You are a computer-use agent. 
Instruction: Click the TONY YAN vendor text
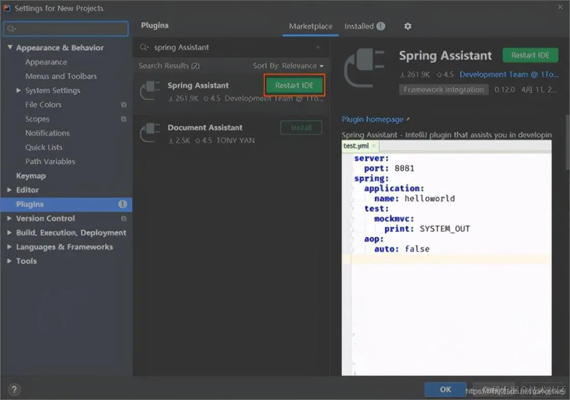tap(236, 140)
